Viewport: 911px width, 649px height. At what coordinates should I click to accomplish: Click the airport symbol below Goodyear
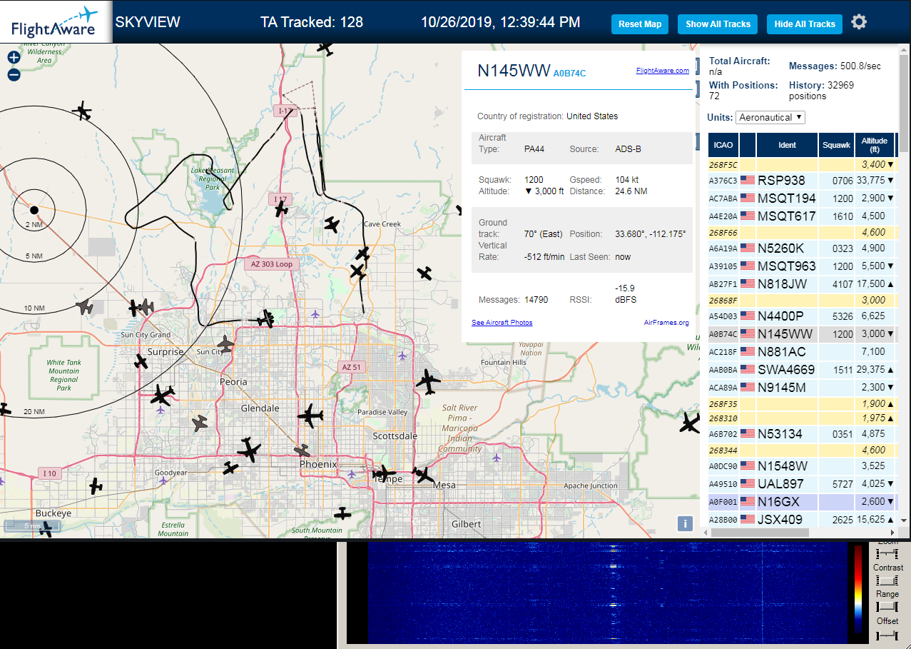[x=163, y=481]
